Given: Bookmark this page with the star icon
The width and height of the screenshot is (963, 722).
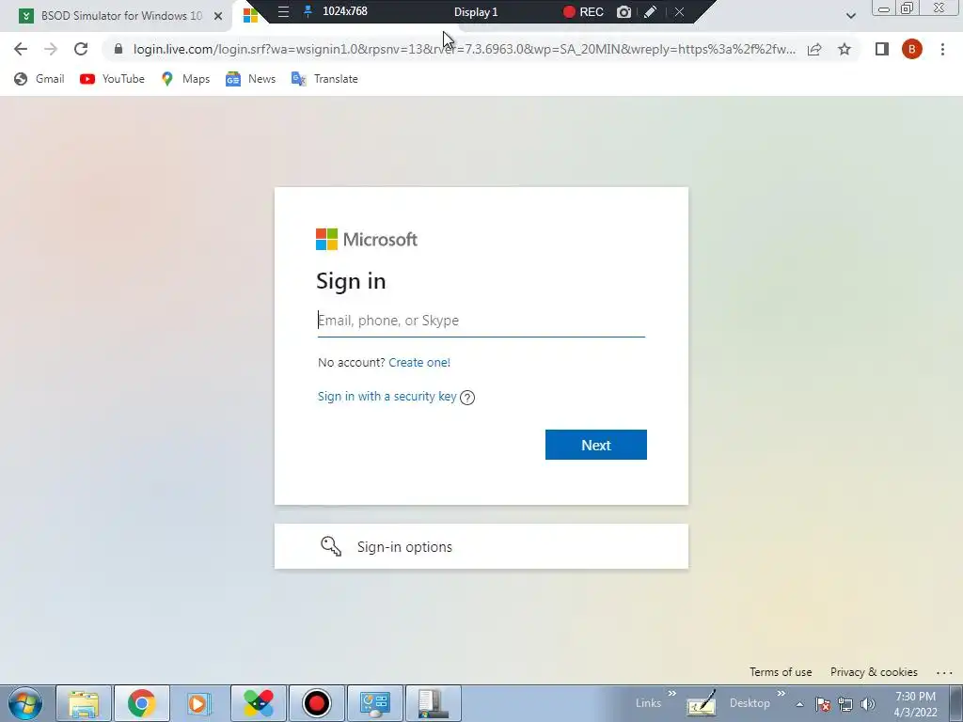Looking at the screenshot, I should (845, 49).
